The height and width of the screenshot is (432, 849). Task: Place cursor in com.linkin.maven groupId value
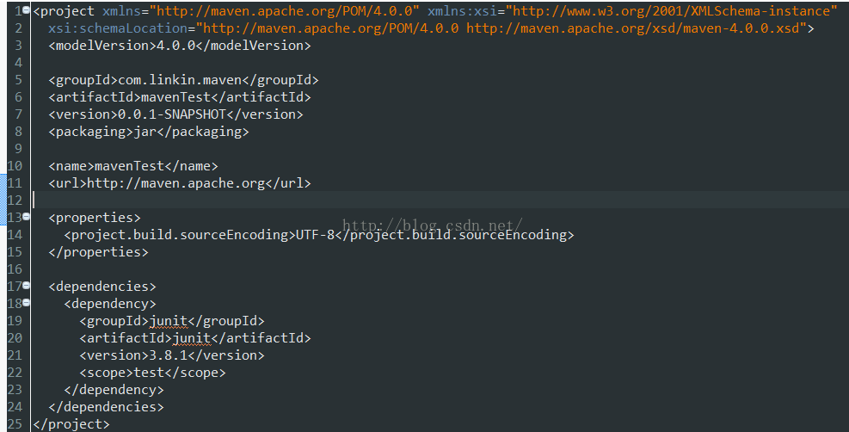click(180, 80)
